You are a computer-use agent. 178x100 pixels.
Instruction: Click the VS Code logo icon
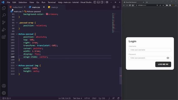point(3,2)
